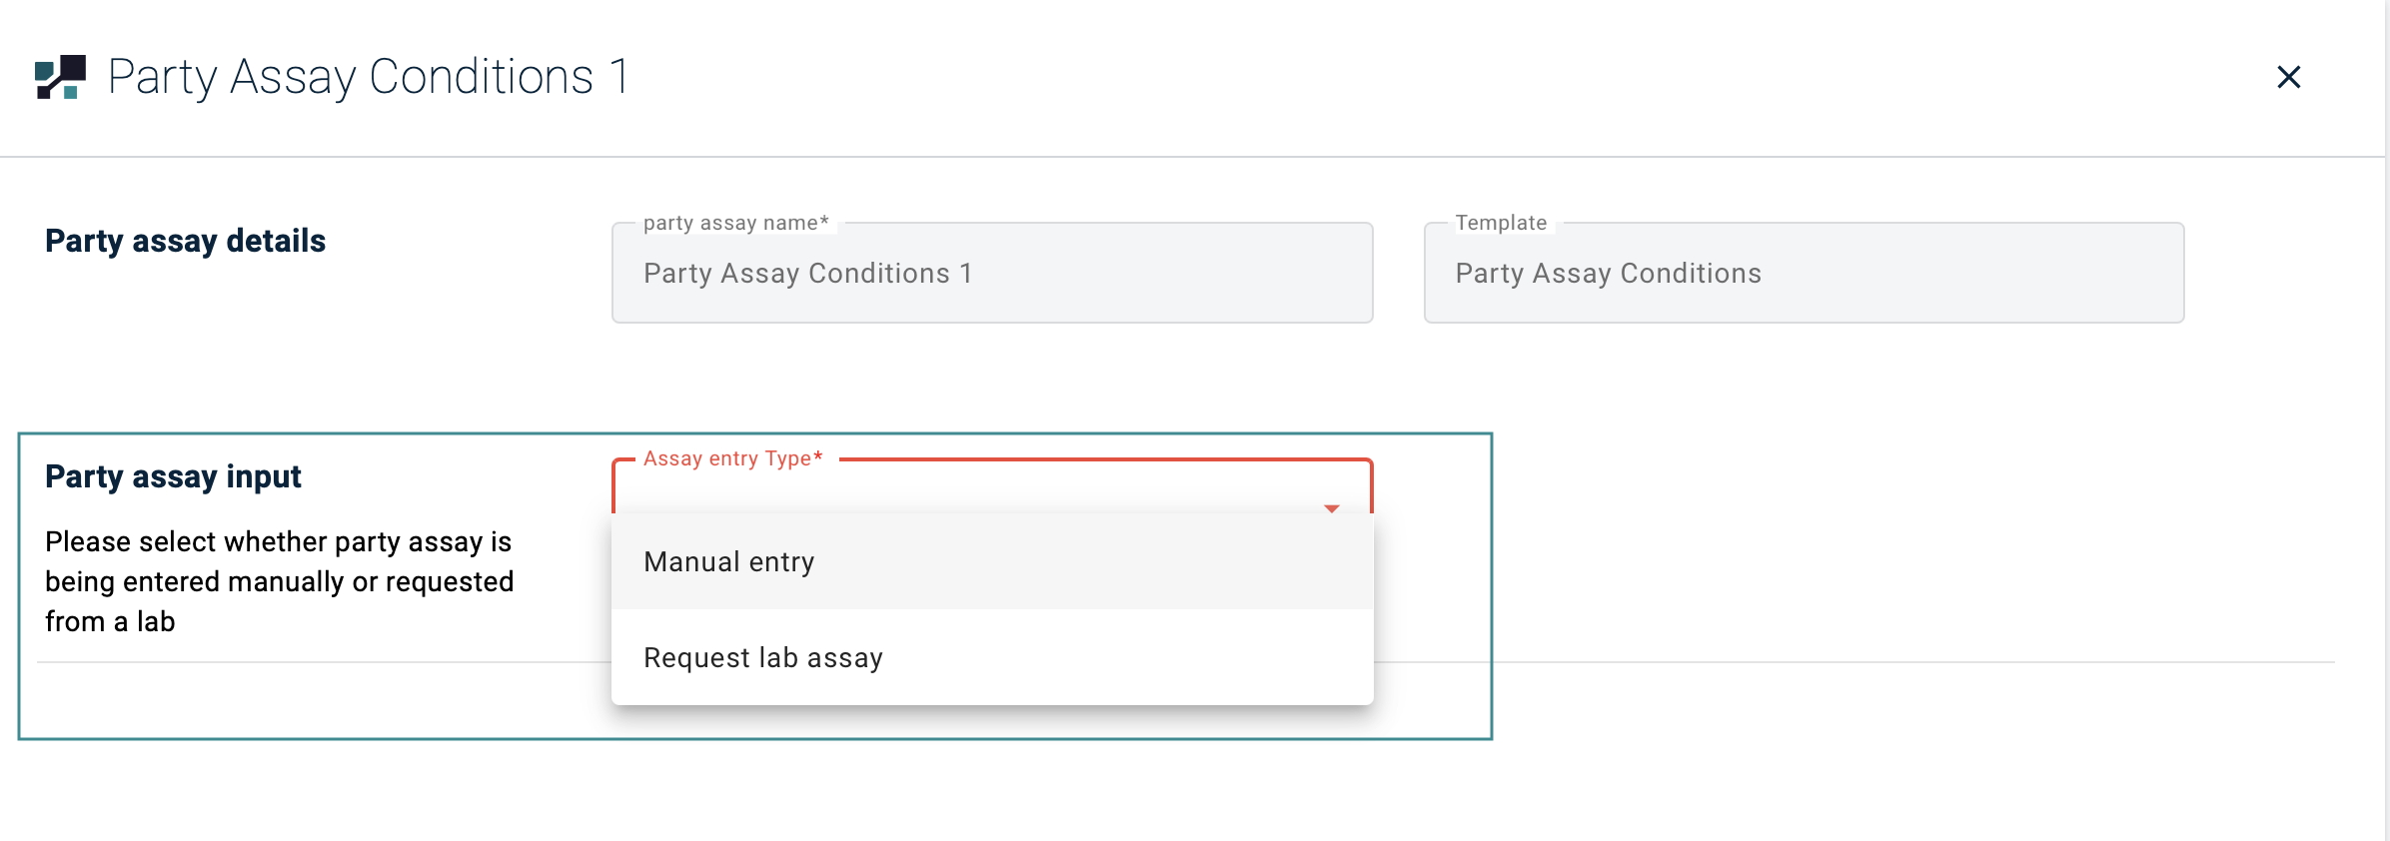Click the Party Assay Conditions 1 name value text
Image resolution: width=2390 pixels, height=841 pixels.
coord(807,273)
